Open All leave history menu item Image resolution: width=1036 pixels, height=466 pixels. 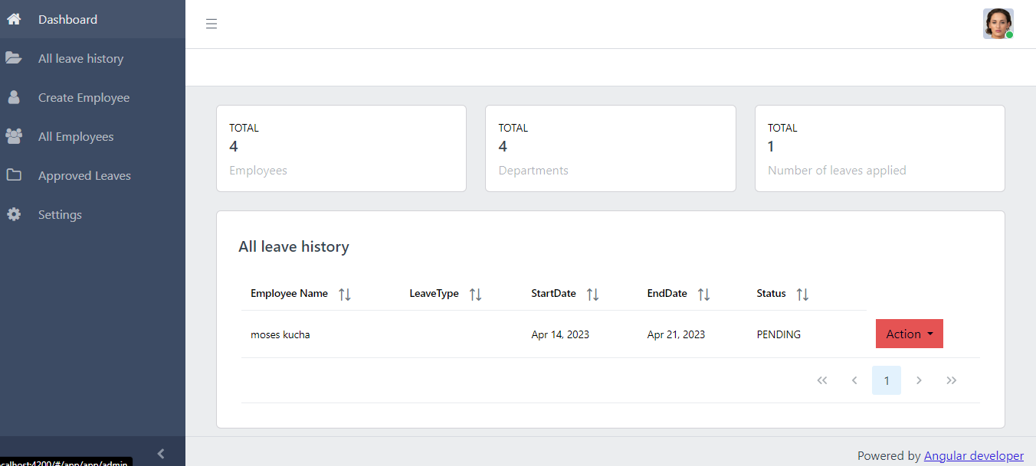pyautogui.click(x=80, y=59)
